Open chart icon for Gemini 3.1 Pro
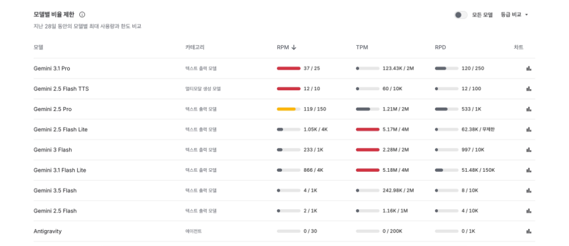This screenshot has height=246, width=569. (529, 68)
